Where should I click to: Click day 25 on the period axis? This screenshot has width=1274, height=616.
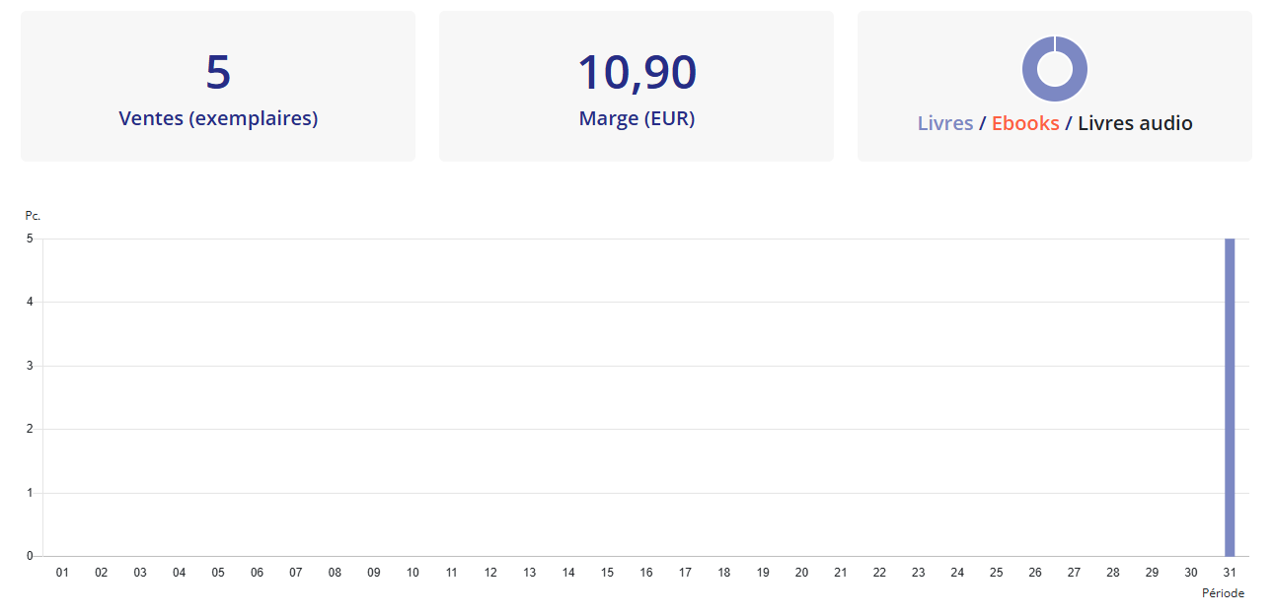pos(997,573)
